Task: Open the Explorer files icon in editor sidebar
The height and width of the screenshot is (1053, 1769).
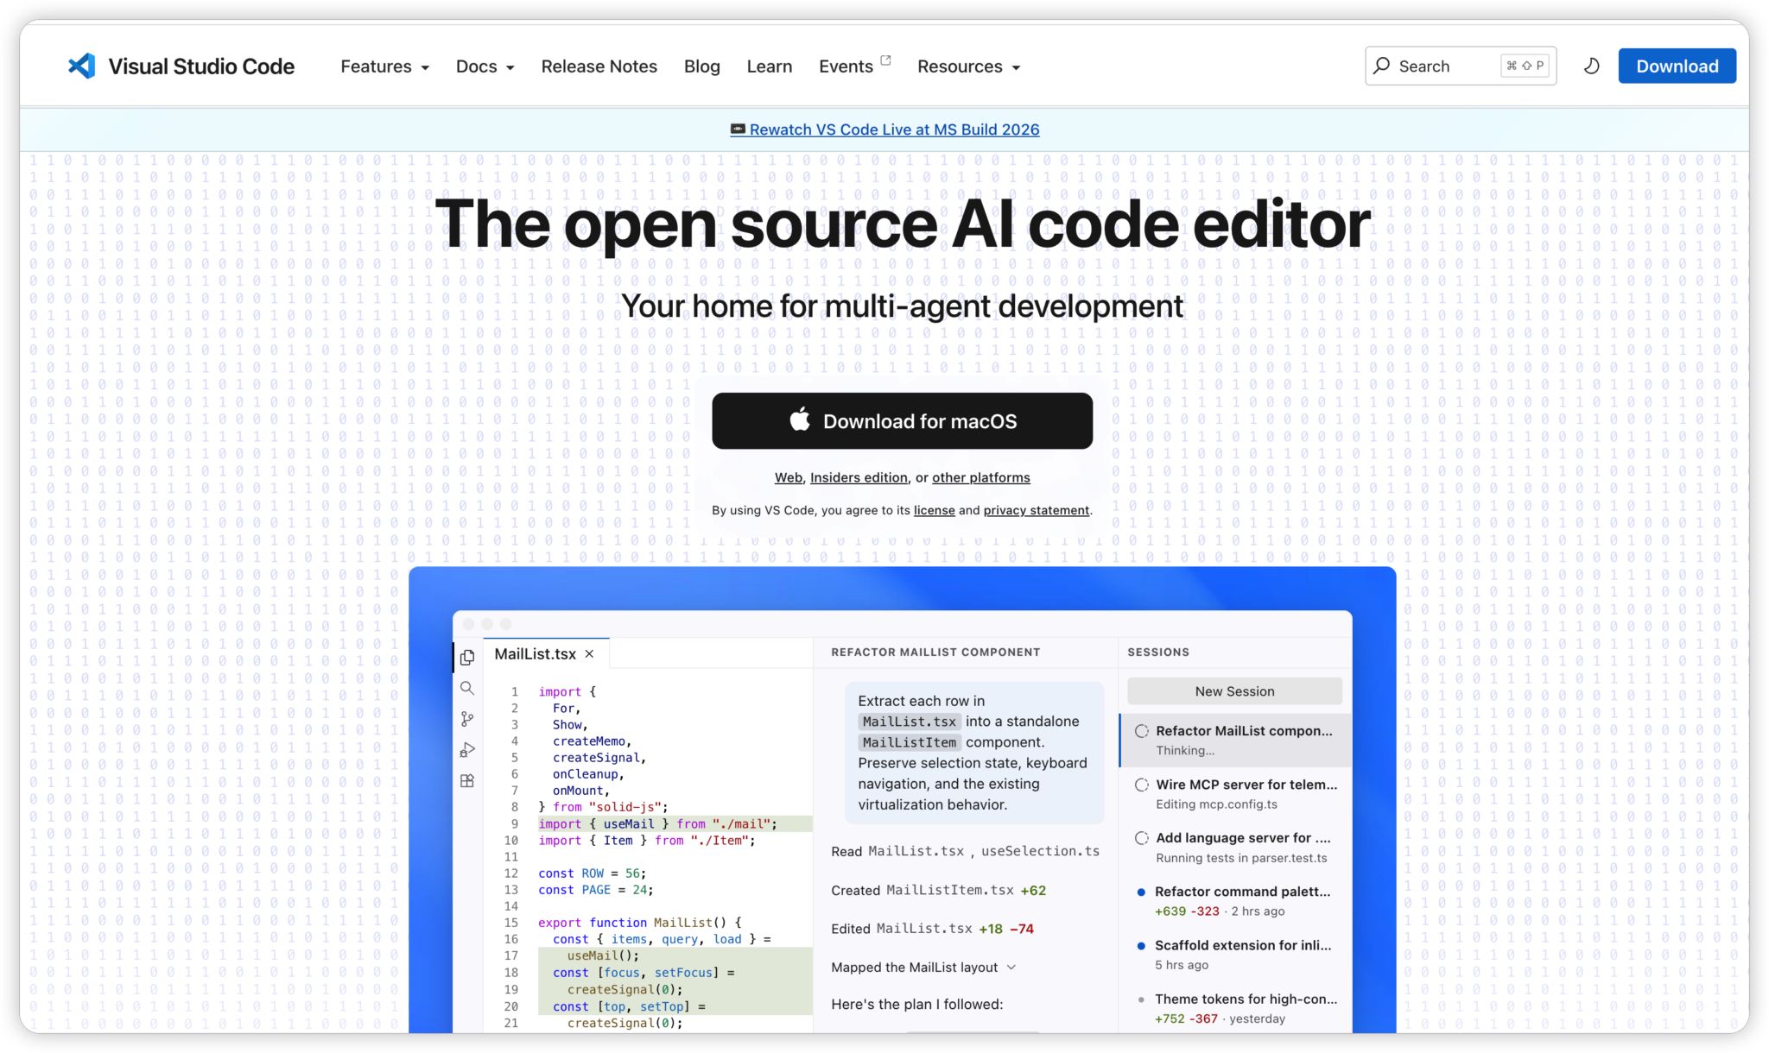Action: click(x=467, y=657)
